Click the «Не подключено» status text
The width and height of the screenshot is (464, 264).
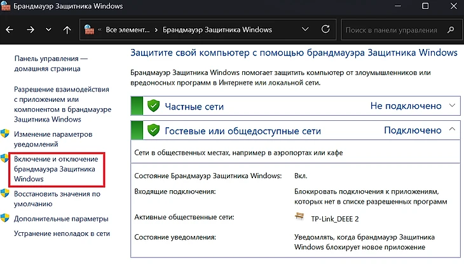coord(406,106)
